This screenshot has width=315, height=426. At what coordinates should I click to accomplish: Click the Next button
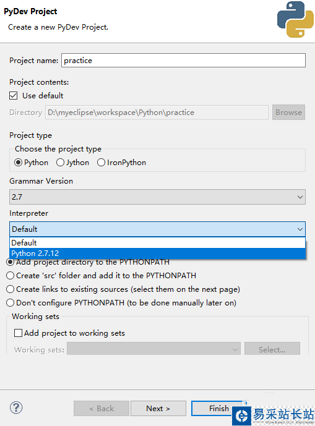tap(158, 408)
